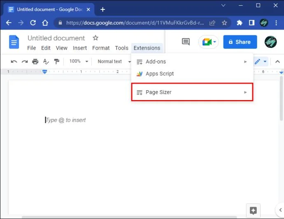Expand the editing mode dropdown arrow
The height and width of the screenshot is (219, 284).
tap(265, 62)
